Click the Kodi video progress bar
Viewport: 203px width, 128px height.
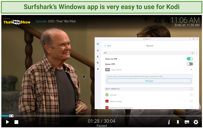pos(102,116)
